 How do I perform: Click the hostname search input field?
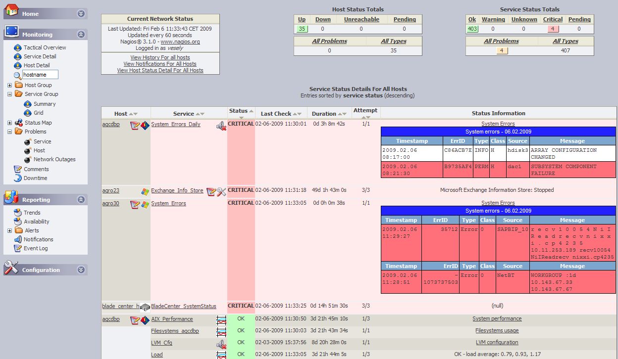tap(41, 75)
